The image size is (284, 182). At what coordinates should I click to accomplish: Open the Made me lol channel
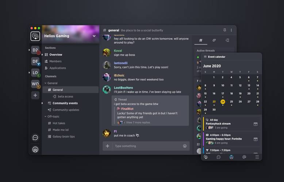coord(58,130)
